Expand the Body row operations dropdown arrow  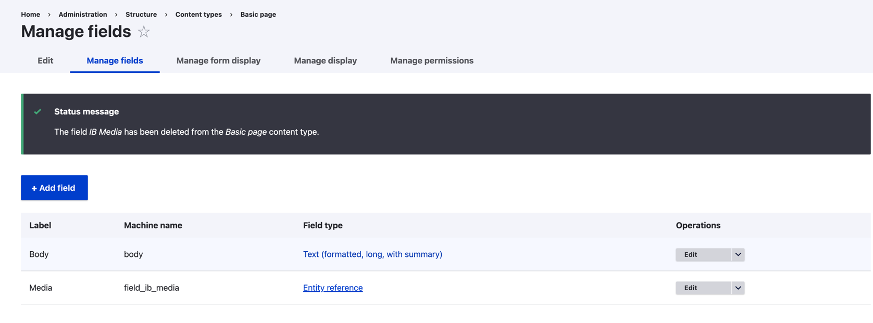pos(738,254)
